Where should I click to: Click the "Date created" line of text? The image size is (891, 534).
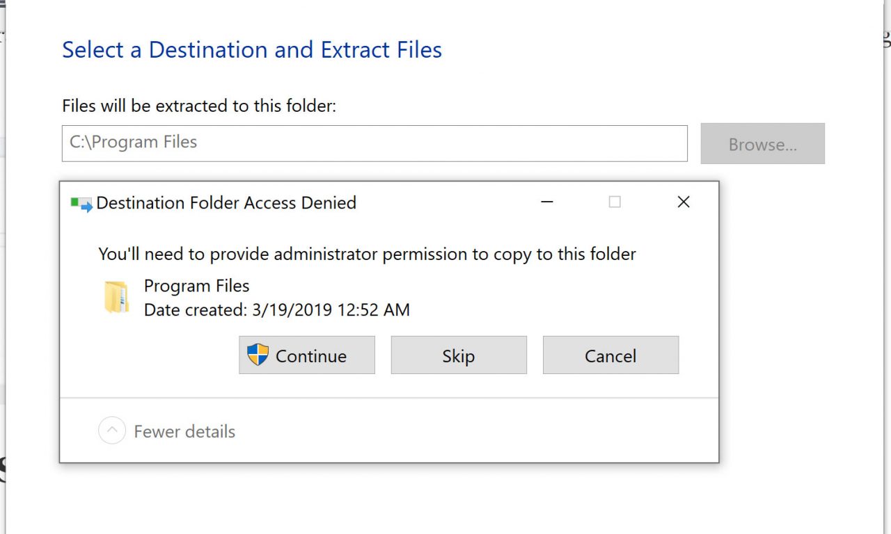[276, 310]
